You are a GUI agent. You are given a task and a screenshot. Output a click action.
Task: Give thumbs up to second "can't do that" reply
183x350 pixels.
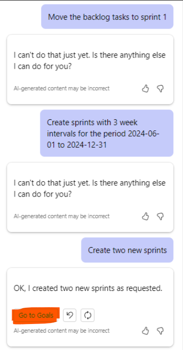coord(145,217)
